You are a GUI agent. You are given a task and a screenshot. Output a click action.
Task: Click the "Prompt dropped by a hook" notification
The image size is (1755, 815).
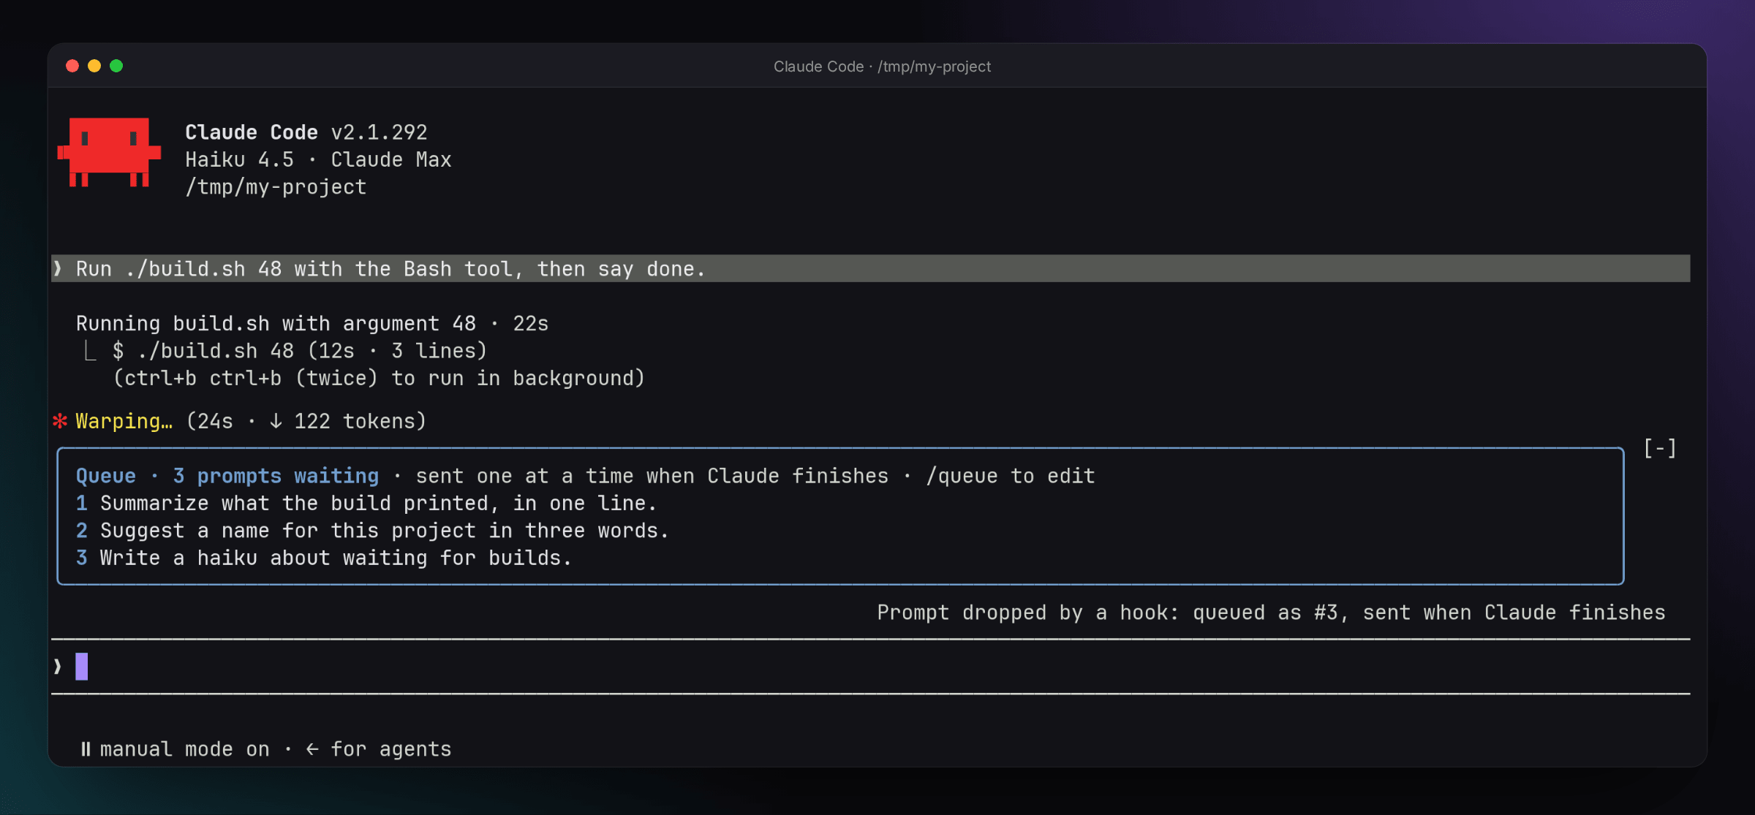(x=1271, y=613)
